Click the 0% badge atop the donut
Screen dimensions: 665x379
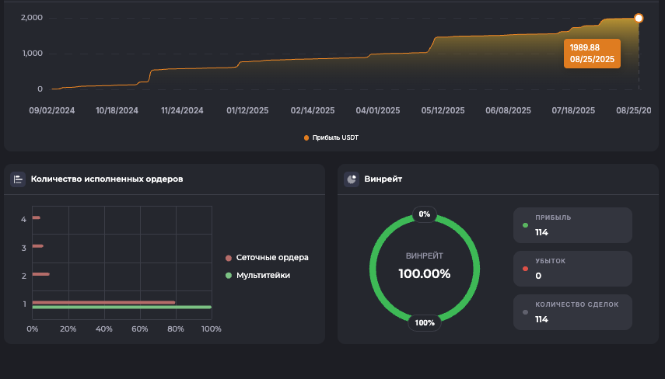coord(424,214)
